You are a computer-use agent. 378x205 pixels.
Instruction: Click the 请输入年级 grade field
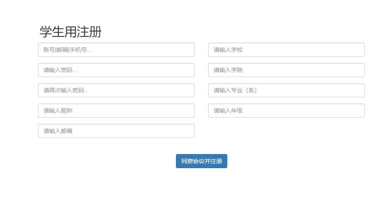(x=286, y=111)
